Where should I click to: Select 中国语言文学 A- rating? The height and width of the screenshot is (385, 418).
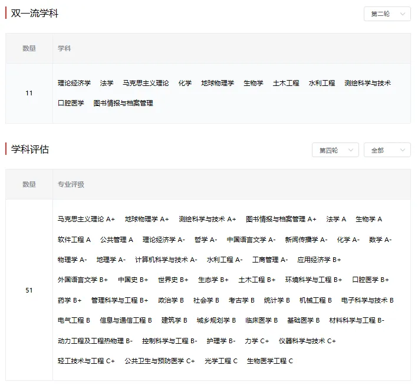(251, 240)
